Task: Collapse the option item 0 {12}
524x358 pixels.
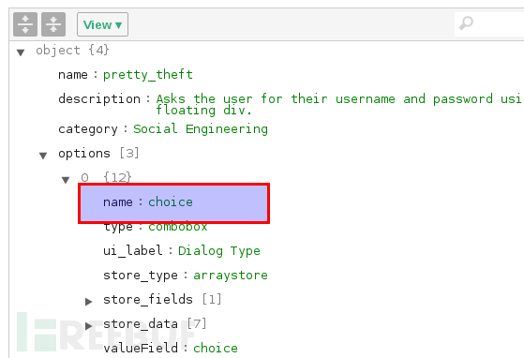Action: coord(66,180)
